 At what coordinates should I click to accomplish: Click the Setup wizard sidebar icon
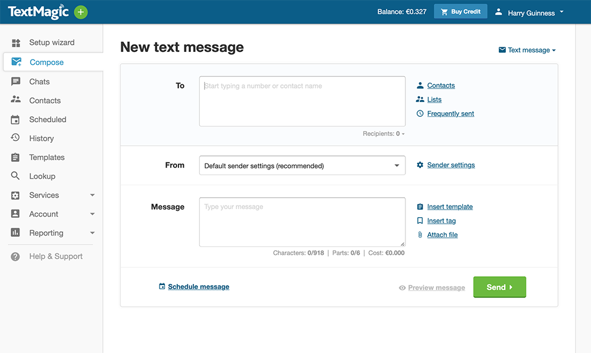[x=16, y=43]
